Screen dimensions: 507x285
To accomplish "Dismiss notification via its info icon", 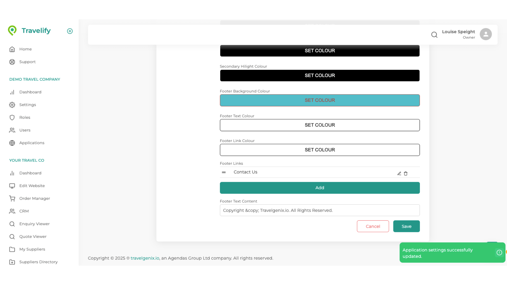I will [499, 253].
